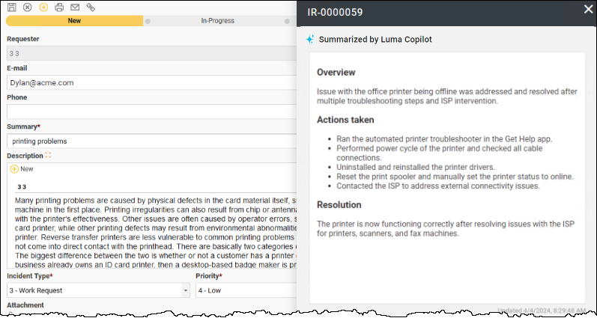Open the Incident Type dropdown arrow
The width and height of the screenshot is (597, 324).
(186, 290)
